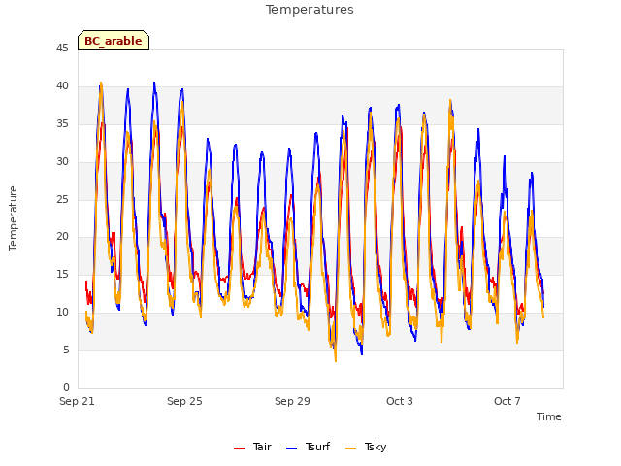Click the 5 y-axis tick label
Viewport: 621px width, 466px height.
point(66,350)
